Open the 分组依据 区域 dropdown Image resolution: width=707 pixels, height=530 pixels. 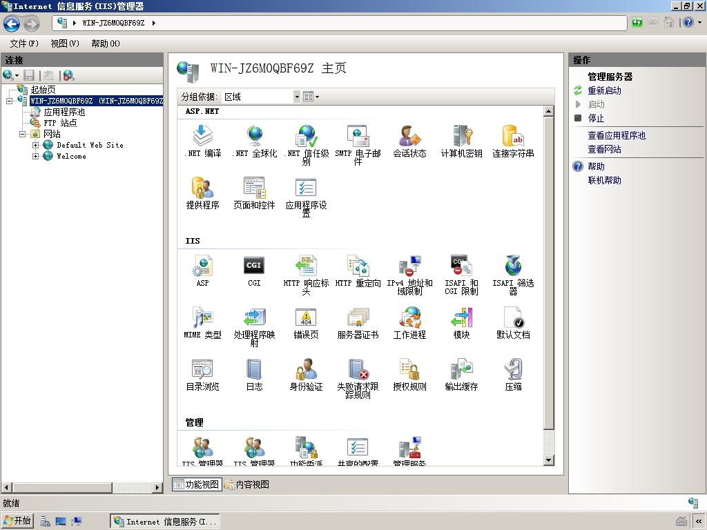297,97
